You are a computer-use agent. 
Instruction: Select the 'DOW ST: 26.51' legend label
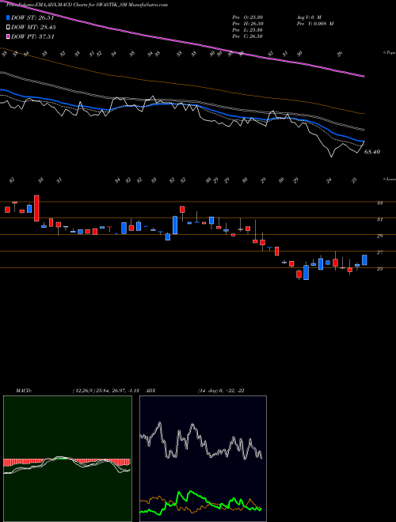tap(32, 17)
